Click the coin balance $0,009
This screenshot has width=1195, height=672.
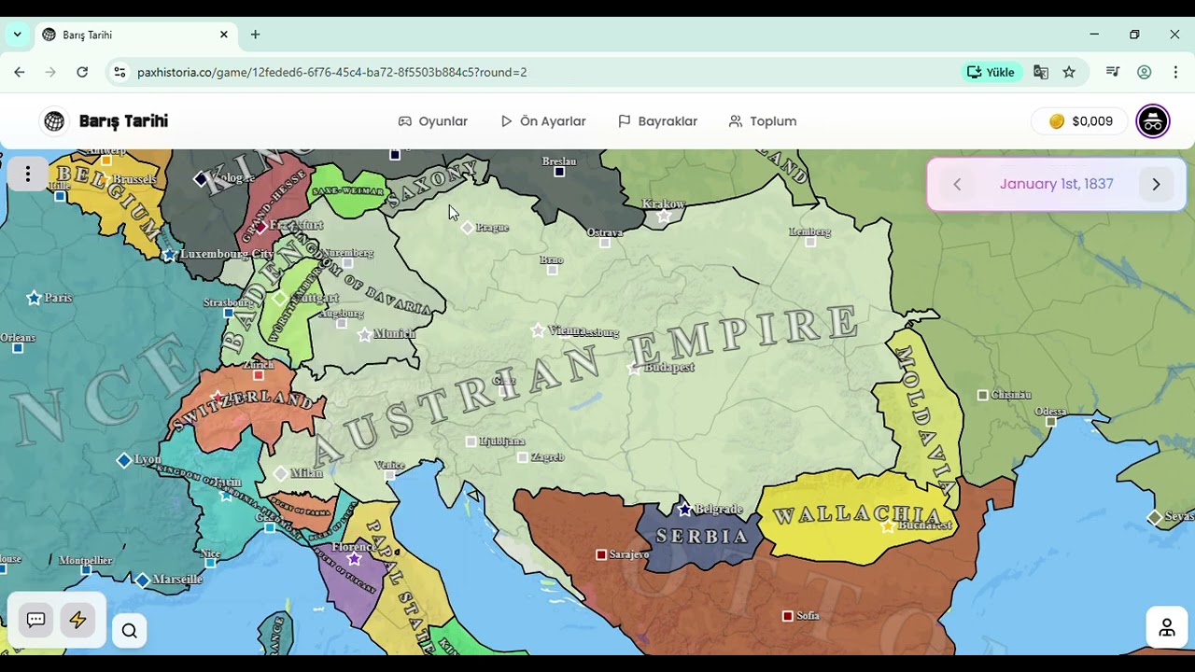point(1081,121)
